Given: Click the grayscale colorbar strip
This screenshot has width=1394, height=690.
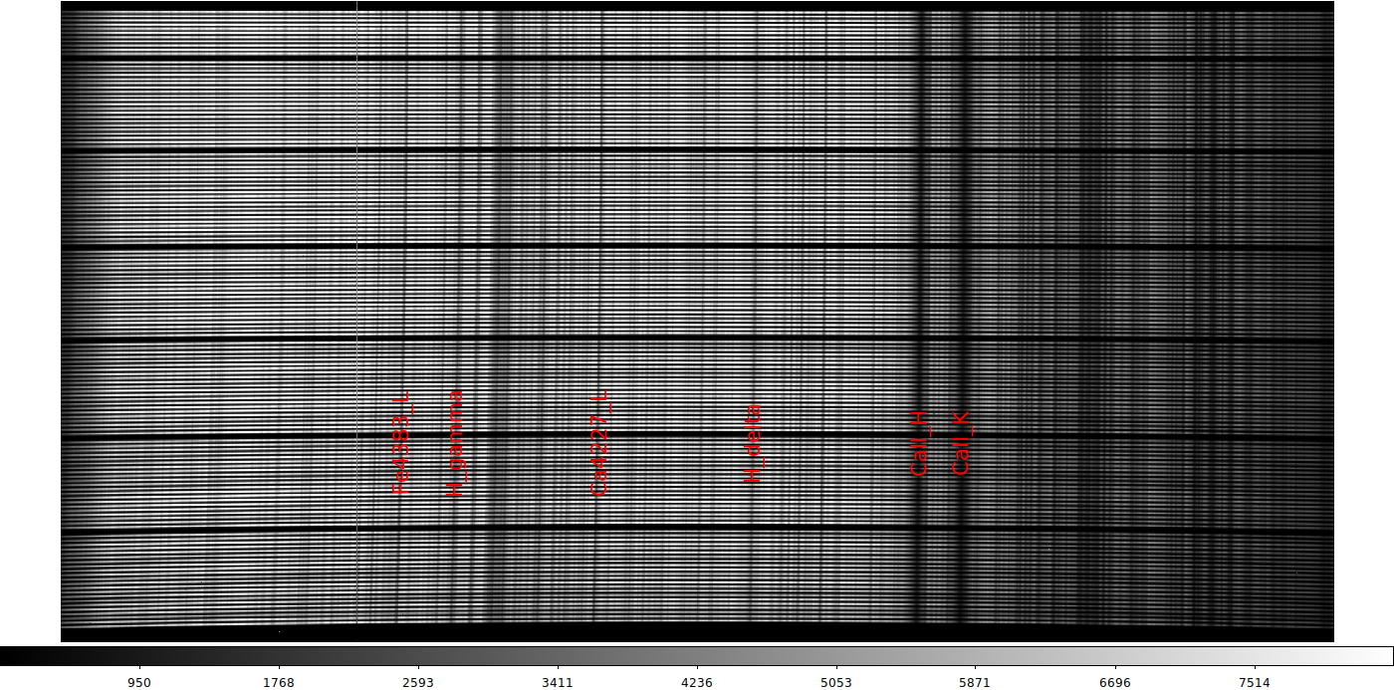Looking at the screenshot, I should pyautogui.click(x=697, y=655).
